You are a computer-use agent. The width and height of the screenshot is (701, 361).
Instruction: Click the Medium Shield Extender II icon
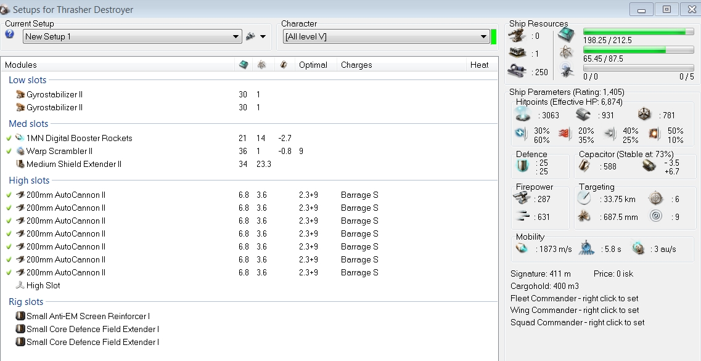point(20,164)
